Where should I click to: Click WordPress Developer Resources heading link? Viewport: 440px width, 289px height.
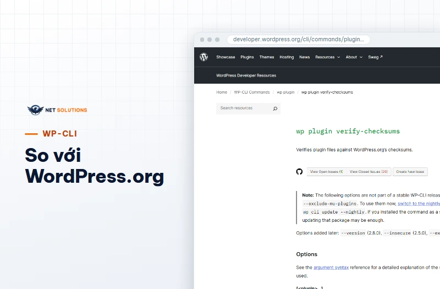[x=246, y=75]
